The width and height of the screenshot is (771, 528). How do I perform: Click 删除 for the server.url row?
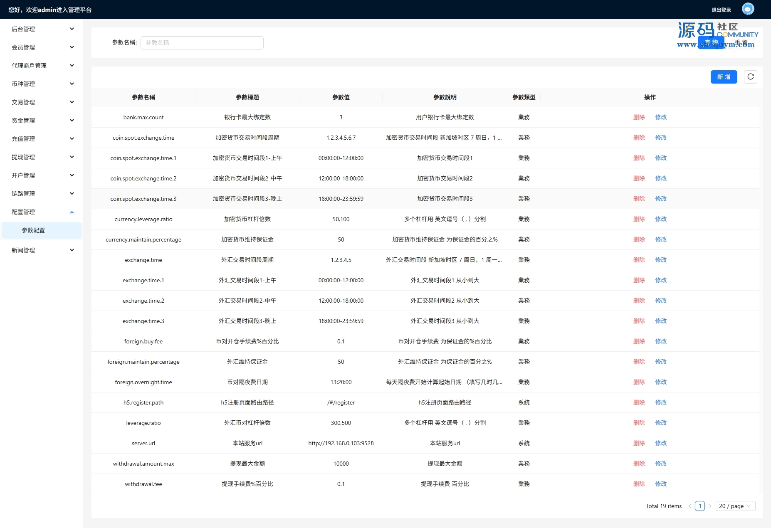pos(639,443)
